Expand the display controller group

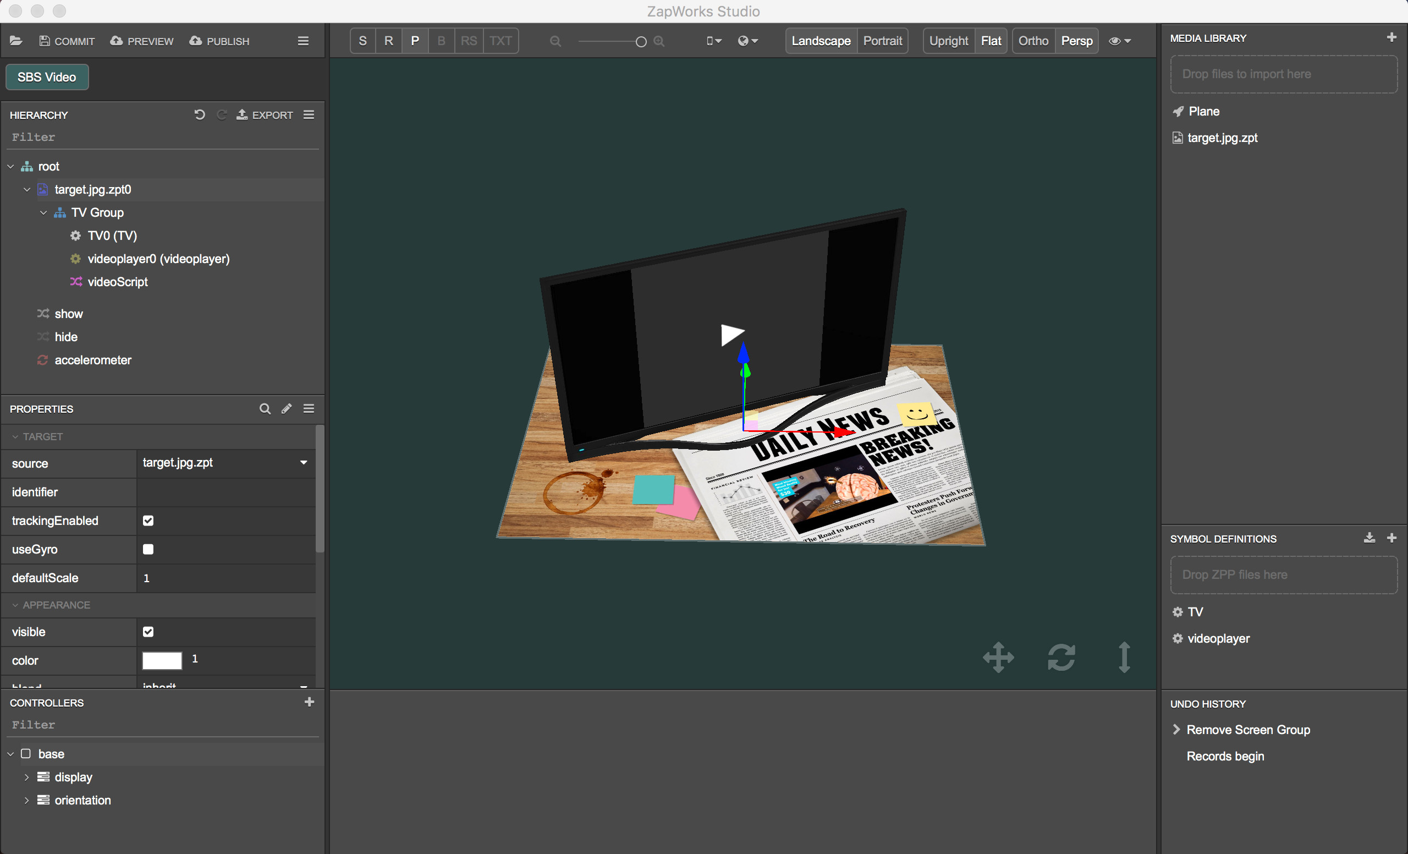pyautogui.click(x=26, y=778)
